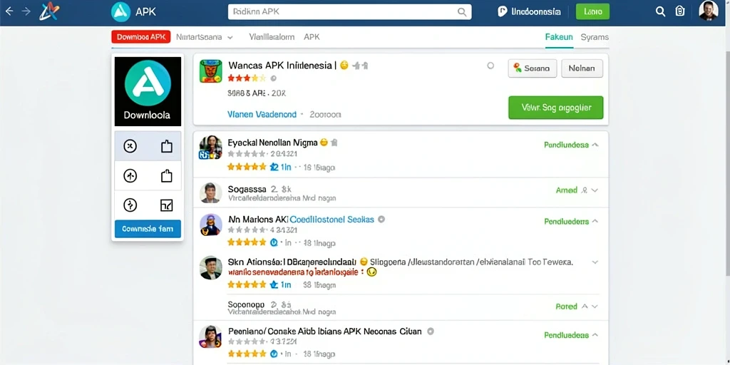Click the Downloola app thumbnail in the sidebar
This screenshot has width=730, height=365.
pyautogui.click(x=148, y=91)
